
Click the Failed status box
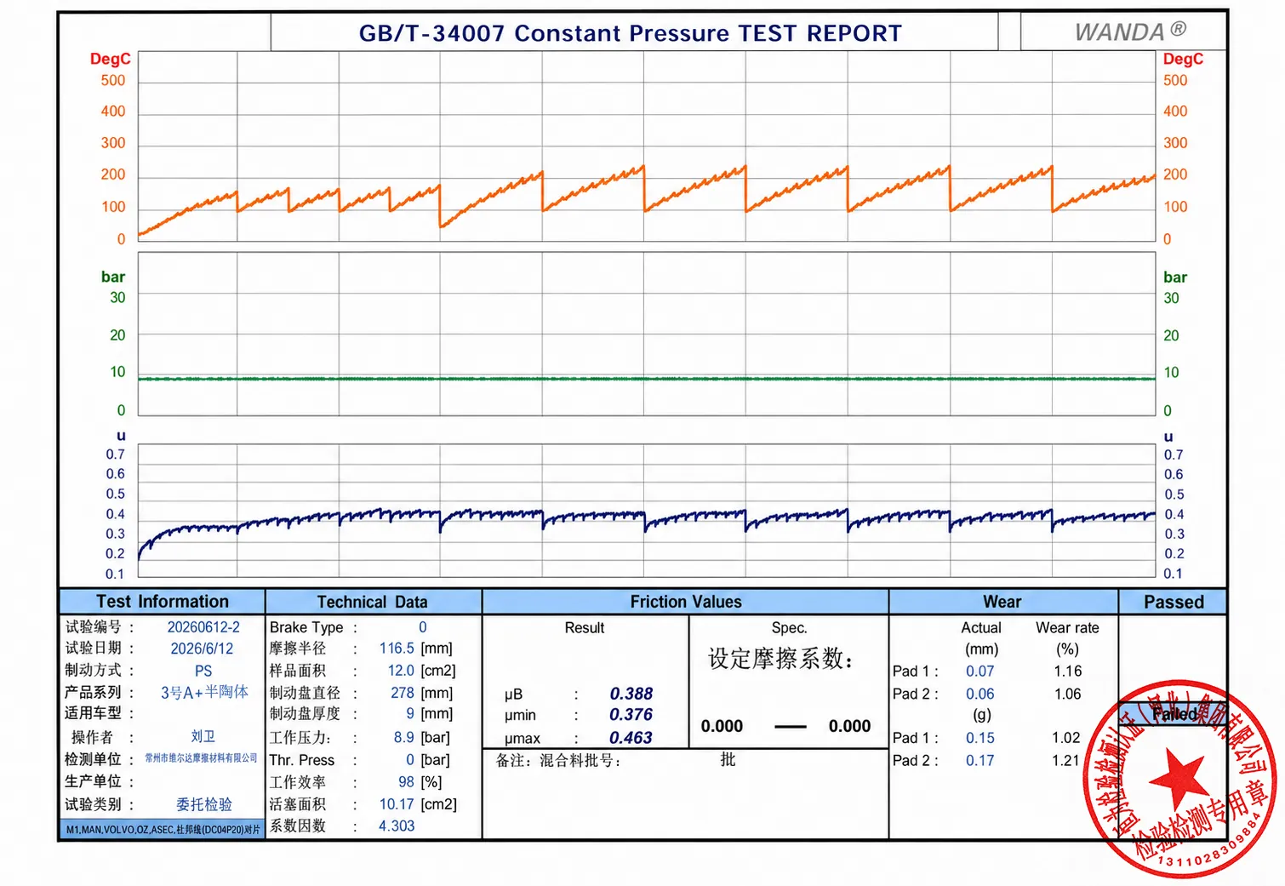point(1173,713)
